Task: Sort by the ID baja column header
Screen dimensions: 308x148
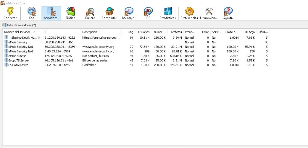Action: 248,32
